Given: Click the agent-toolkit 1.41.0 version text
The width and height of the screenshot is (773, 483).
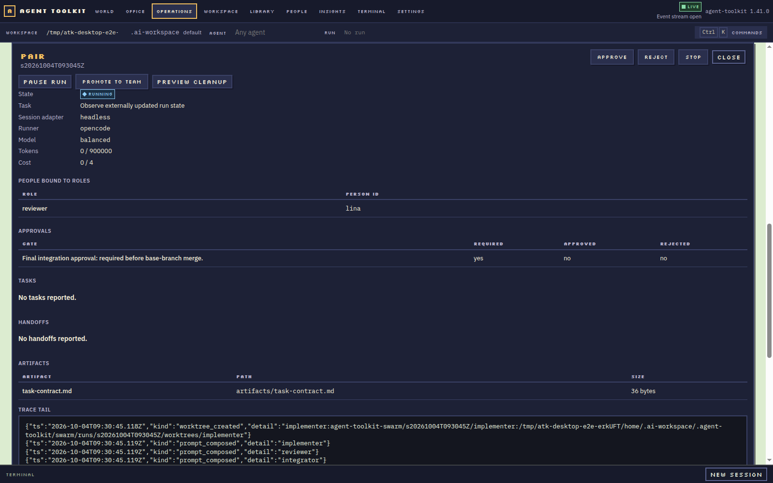Looking at the screenshot, I should click(x=737, y=11).
